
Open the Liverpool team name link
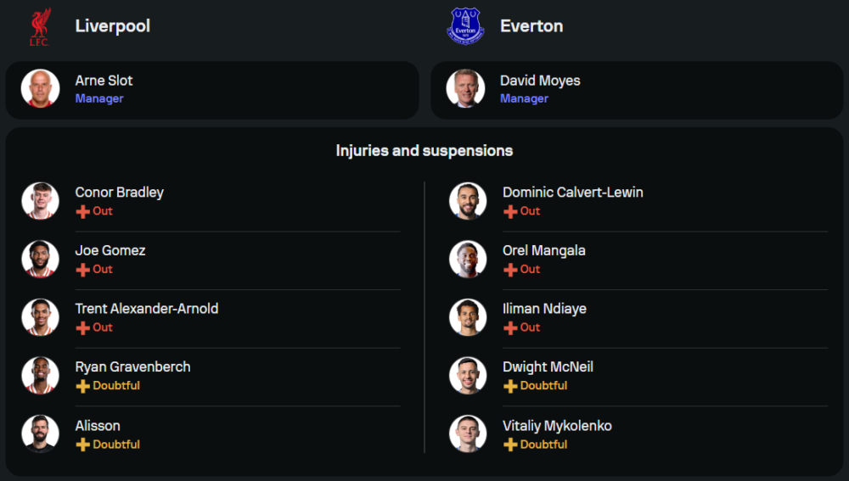pyautogui.click(x=112, y=26)
